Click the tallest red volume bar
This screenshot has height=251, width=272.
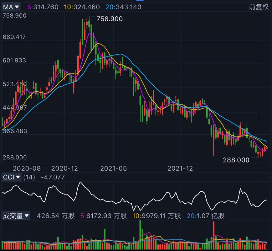(x=214, y=235)
